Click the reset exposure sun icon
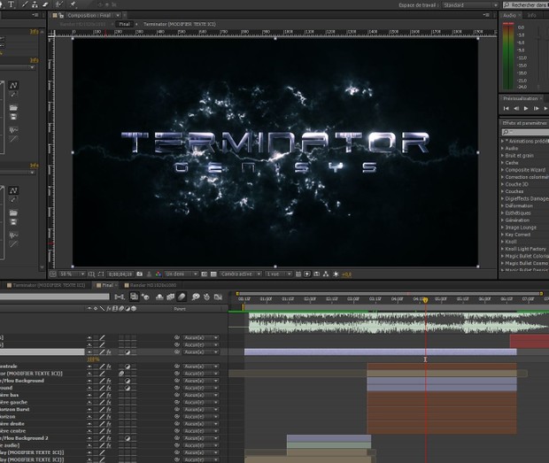The width and height of the screenshot is (549, 463). click(336, 274)
